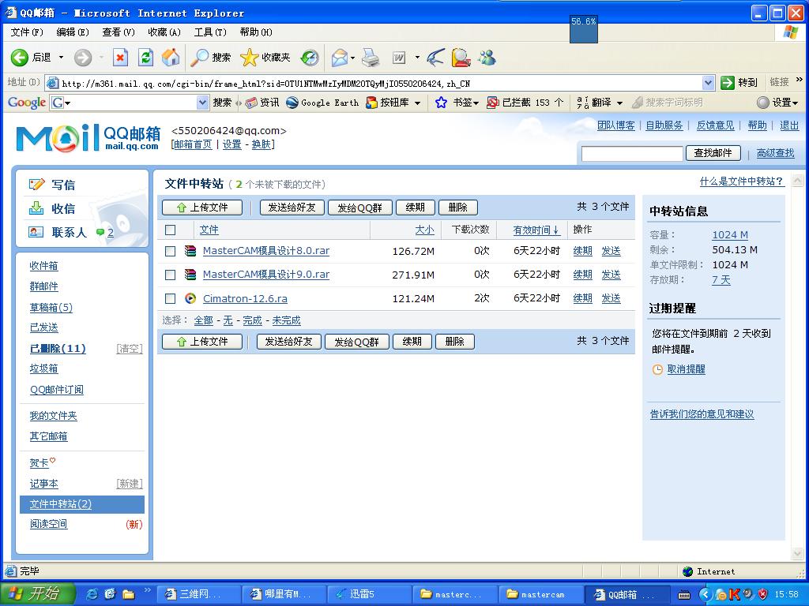Check the box for MasterCAM模具设计9.0.rar
The image size is (809, 606).
[171, 275]
